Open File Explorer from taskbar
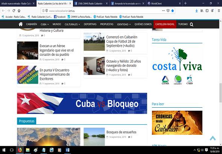Screen dimensions: 222x154 click(27, 150)
